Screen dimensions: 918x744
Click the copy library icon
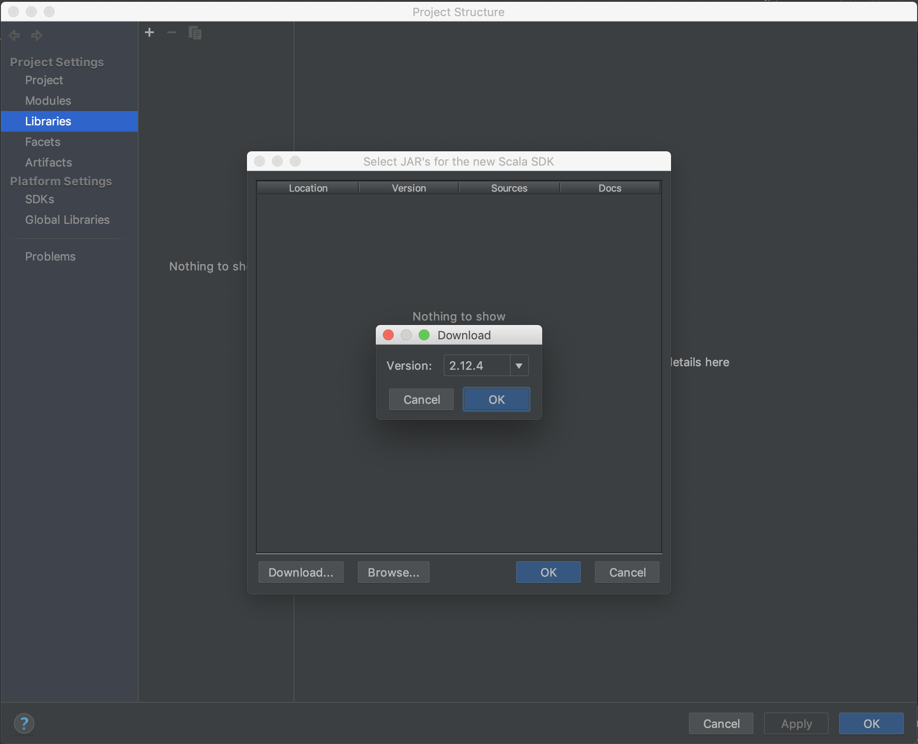pos(195,33)
